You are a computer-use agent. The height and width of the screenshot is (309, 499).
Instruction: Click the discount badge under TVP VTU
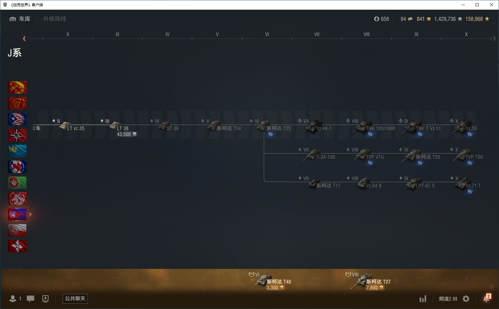[370, 163]
